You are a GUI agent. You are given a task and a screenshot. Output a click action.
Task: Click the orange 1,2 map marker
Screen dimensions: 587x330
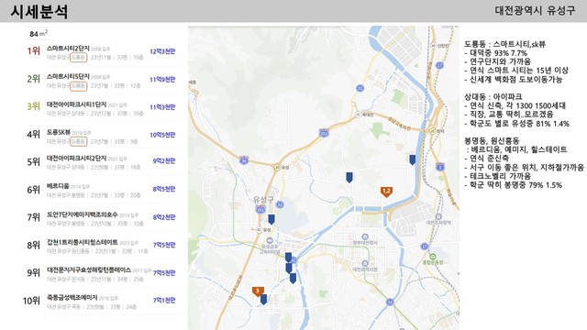(x=386, y=192)
